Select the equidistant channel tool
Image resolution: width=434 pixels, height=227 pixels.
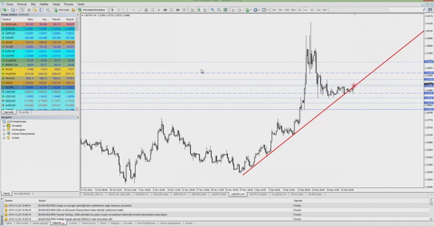(x=146, y=10)
